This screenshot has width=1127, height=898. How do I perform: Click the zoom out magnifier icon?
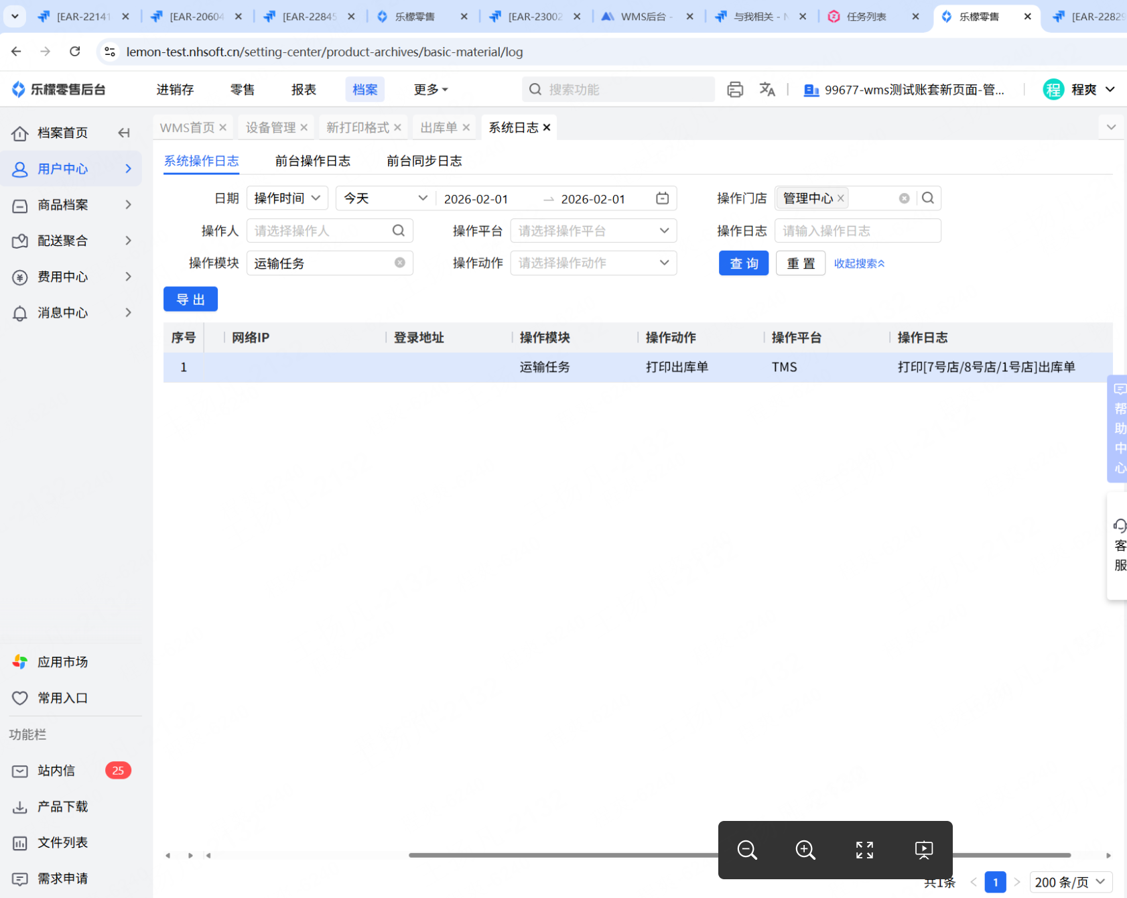(747, 850)
